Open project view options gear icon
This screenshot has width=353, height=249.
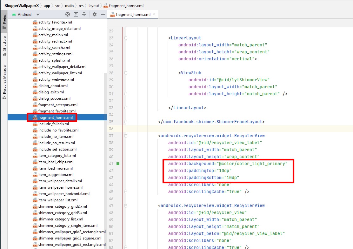pyautogui.click(x=95, y=14)
